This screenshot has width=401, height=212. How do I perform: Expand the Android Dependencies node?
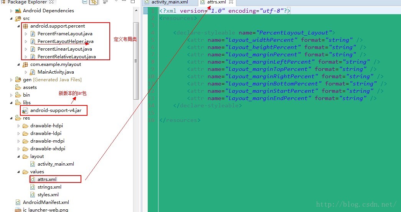coord(11,11)
